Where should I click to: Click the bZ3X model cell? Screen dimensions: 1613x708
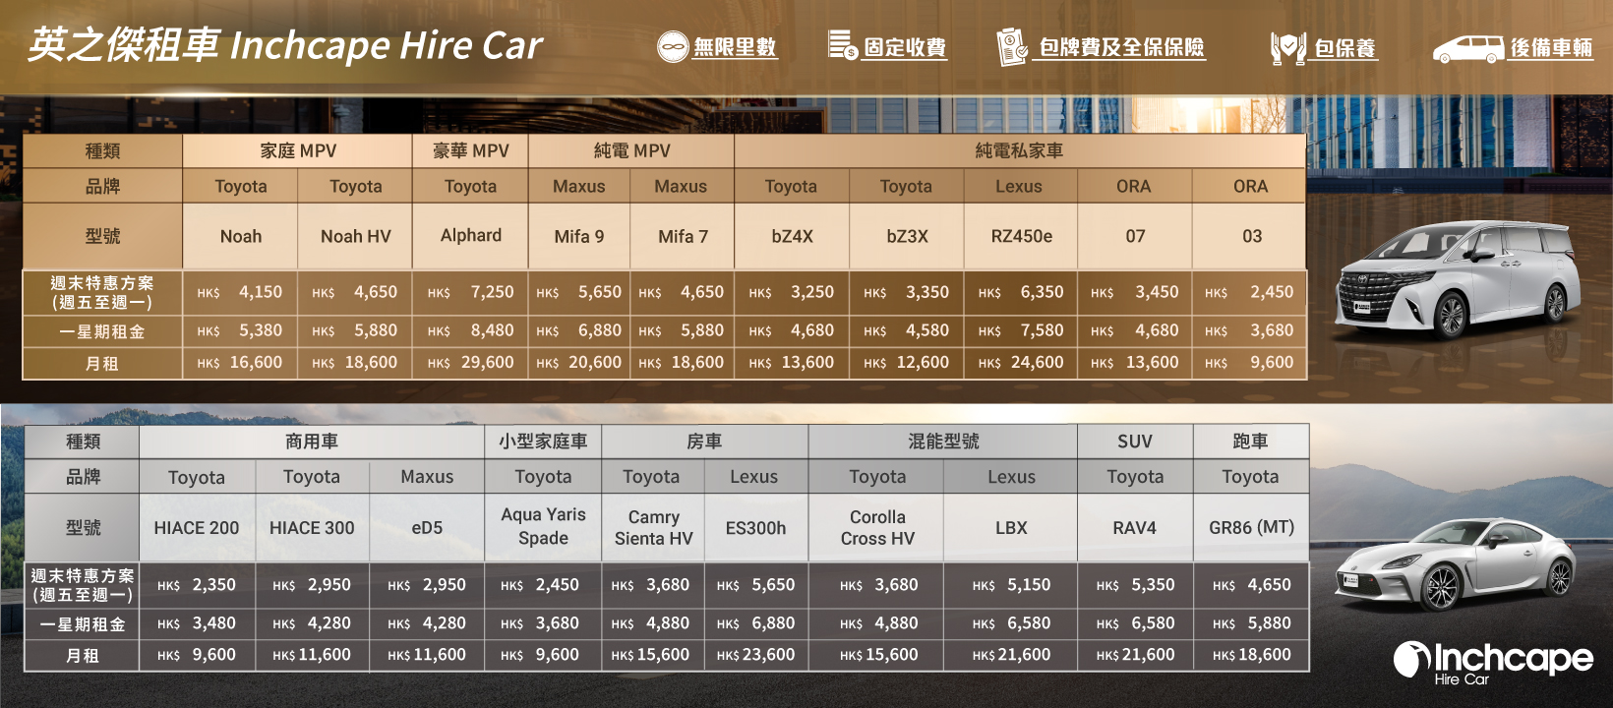907,236
